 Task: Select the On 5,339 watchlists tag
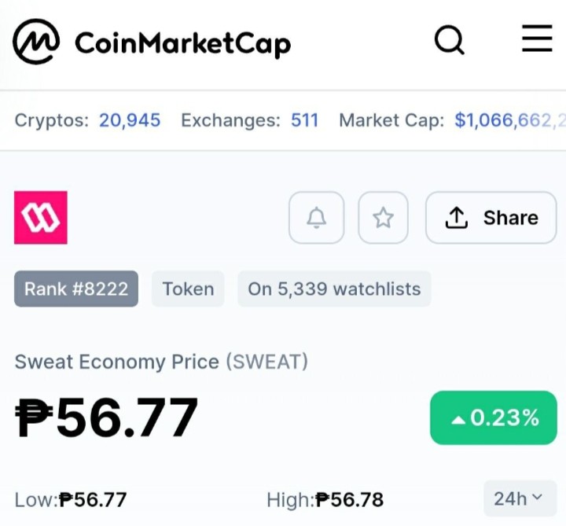click(334, 289)
